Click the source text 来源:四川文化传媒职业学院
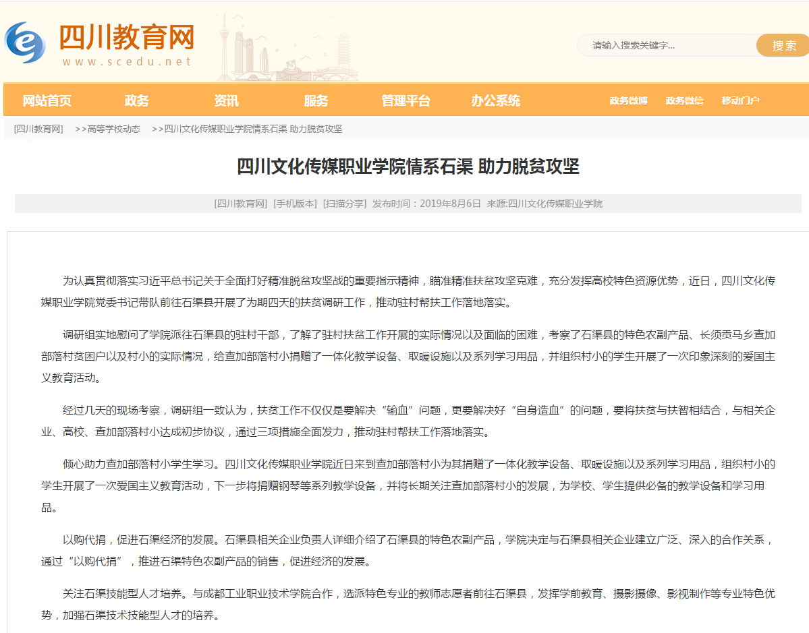The width and height of the screenshot is (809, 633). coord(545,204)
